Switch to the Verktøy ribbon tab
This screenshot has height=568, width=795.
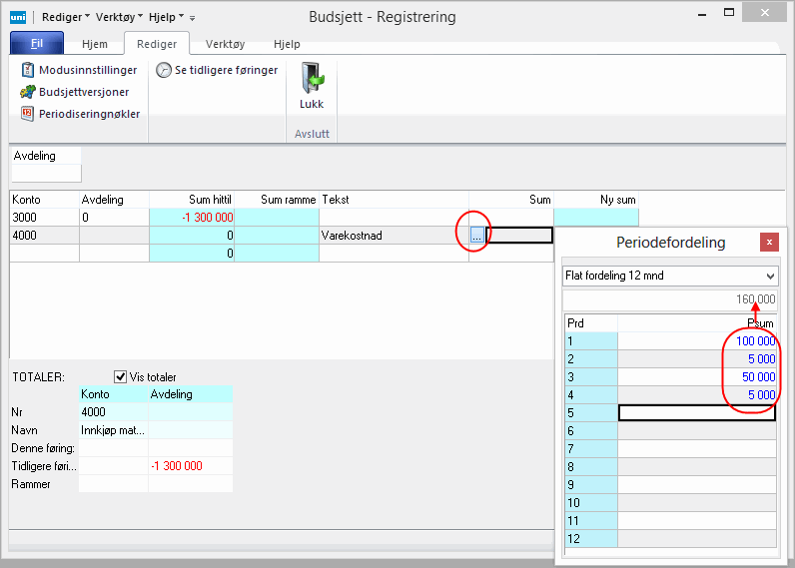point(225,44)
